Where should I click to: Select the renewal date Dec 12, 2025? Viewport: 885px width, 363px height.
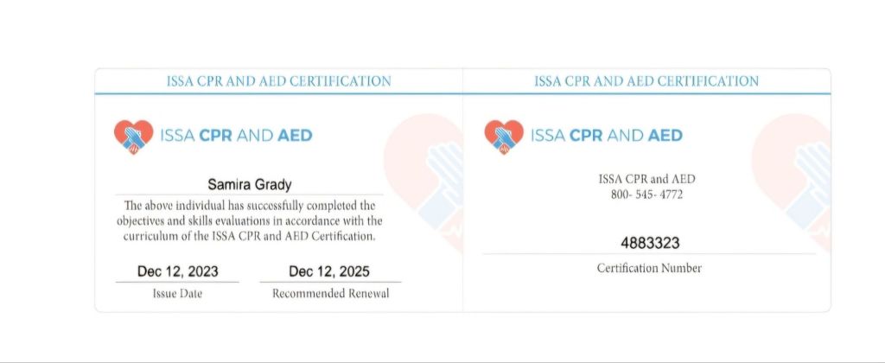pos(329,271)
